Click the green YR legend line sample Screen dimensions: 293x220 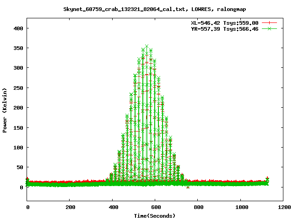(x=269, y=28)
